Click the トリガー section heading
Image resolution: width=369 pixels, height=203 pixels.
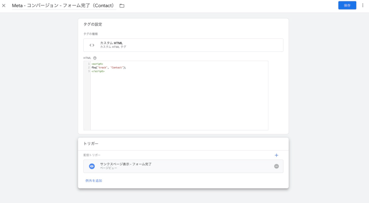(x=91, y=144)
